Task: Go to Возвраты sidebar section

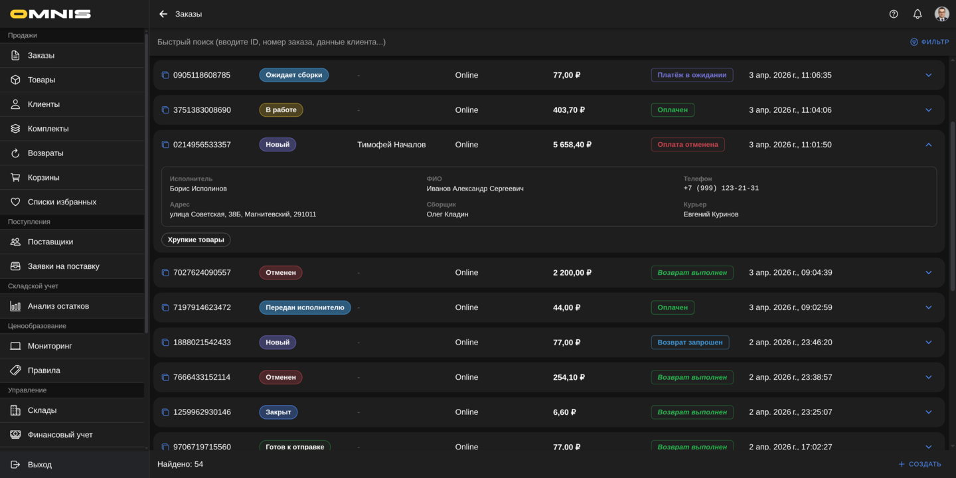Action: tap(45, 153)
